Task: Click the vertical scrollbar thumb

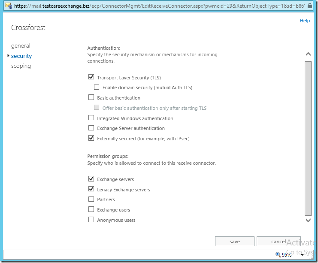Action: (308, 139)
